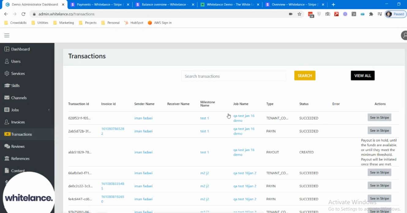The width and height of the screenshot is (407, 213).
Task: Click the Invoices sidebar icon
Action: coord(7,122)
